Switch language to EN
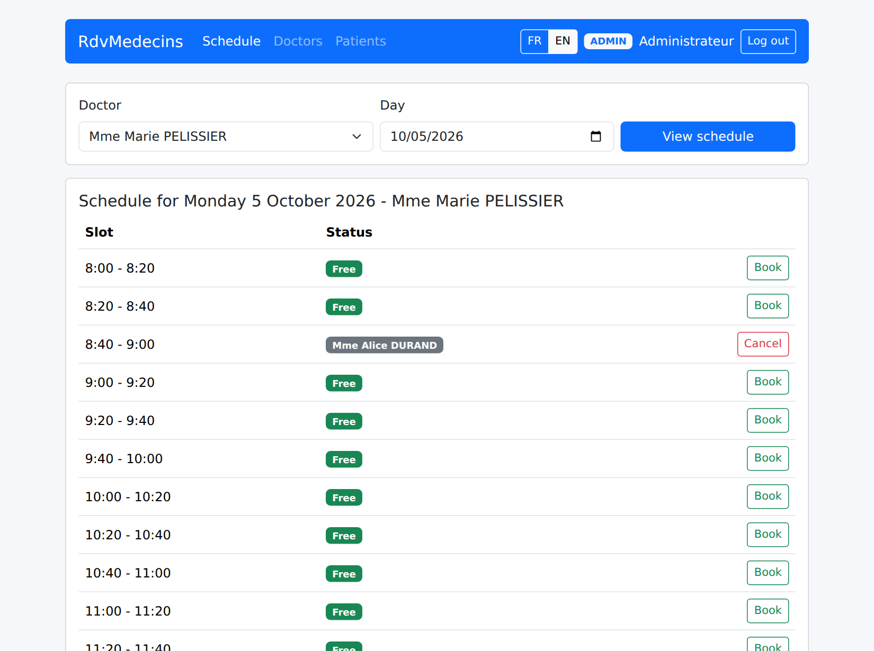This screenshot has height=651, width=874. (563, 41)
